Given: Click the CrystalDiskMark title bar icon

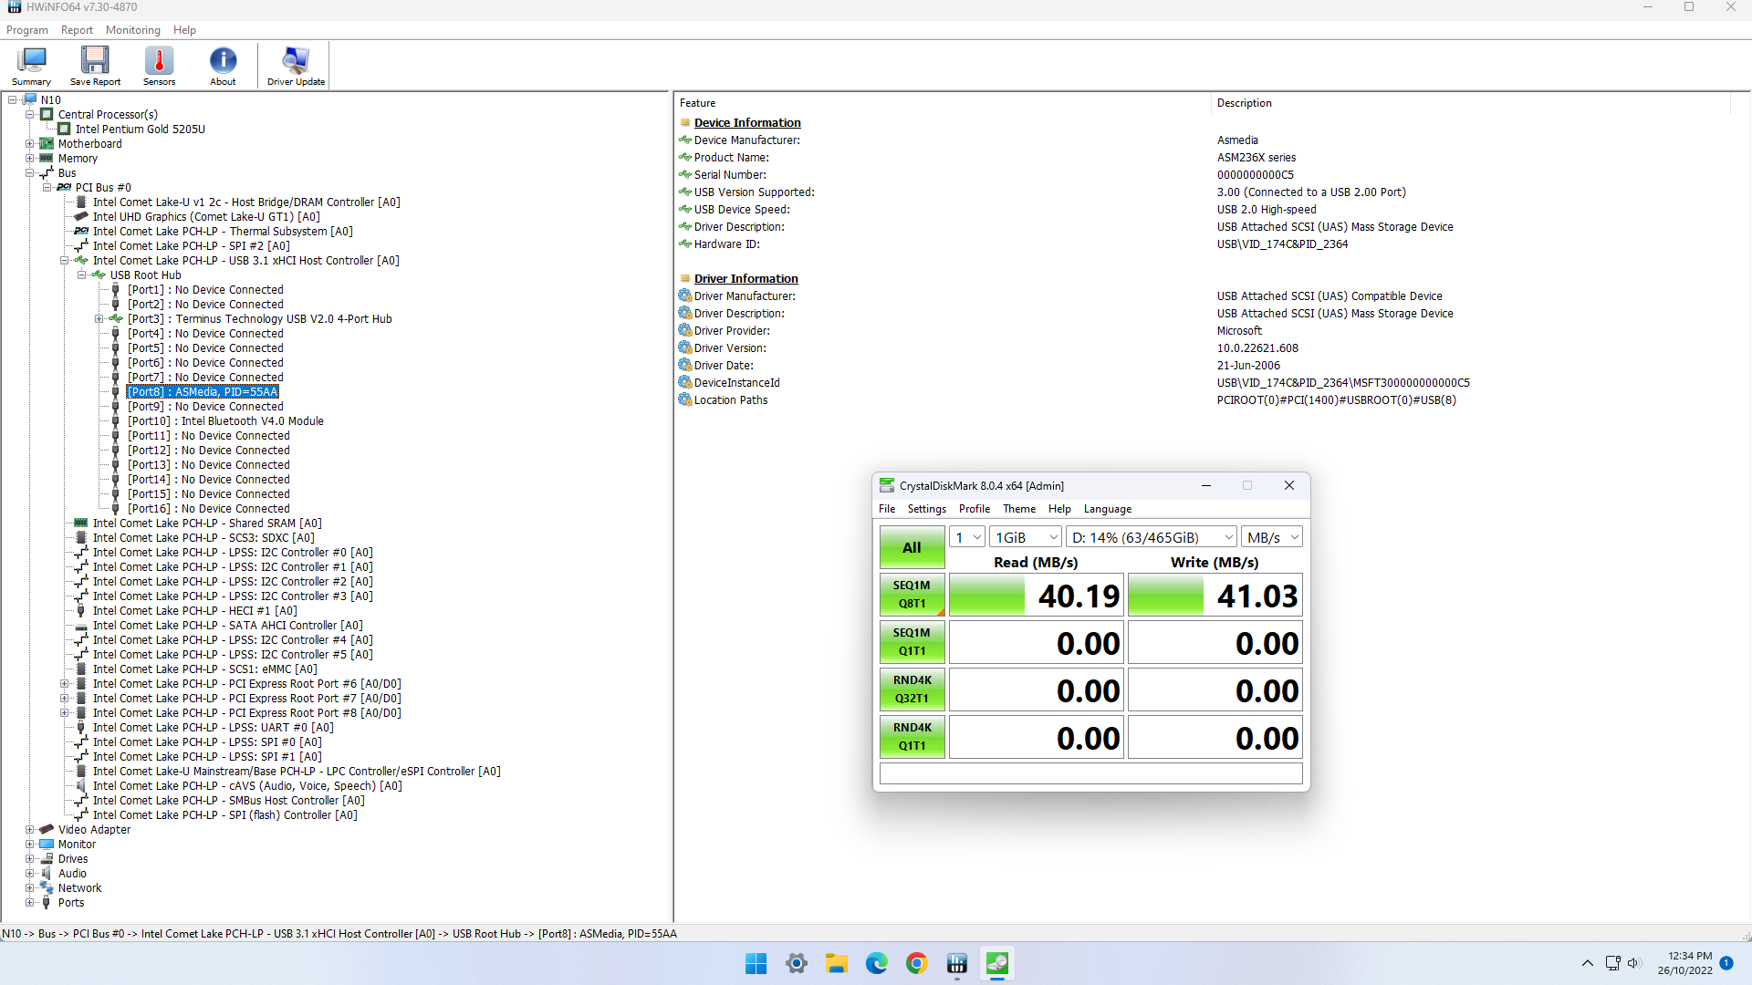Looking at the screenshot, I should (x=887, y=485).
